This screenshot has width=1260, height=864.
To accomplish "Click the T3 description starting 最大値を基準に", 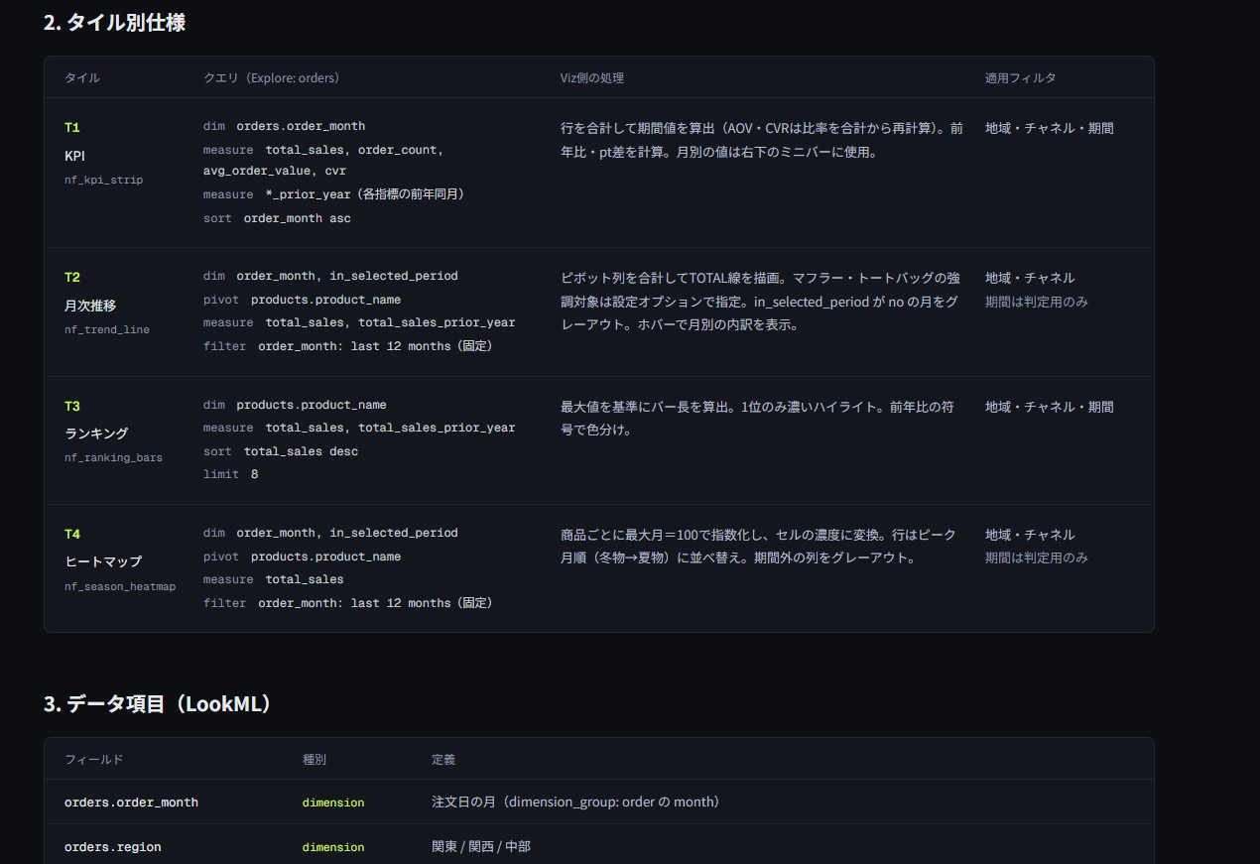I will [758, 419].
